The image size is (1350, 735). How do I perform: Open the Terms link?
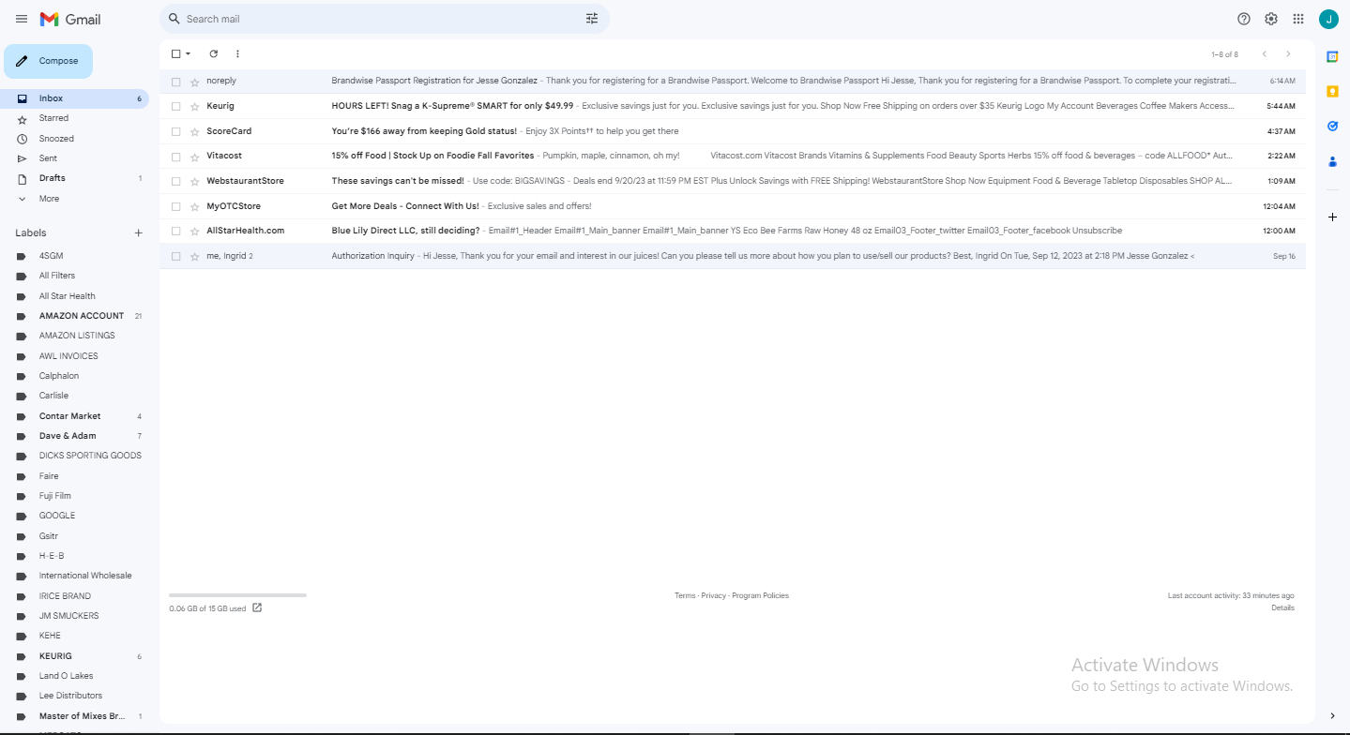tap(685, 596)
